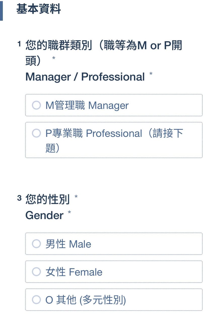Image resolution: width=220 pixels, height=322 pixels.
Task: Click the 基本資料 section heading
Action: click(x=39, y=9)
